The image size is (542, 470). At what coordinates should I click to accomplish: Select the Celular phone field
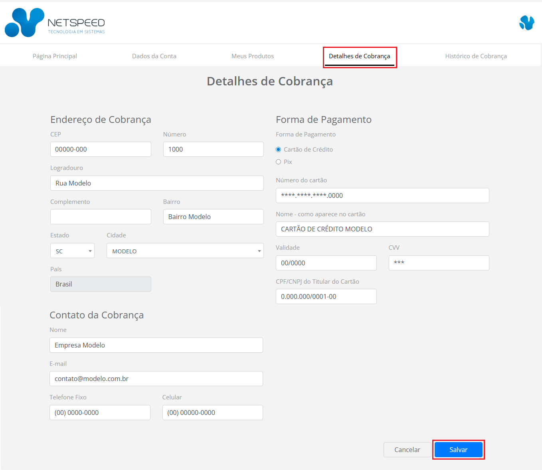pyautogui.click(x=212, y=413)
